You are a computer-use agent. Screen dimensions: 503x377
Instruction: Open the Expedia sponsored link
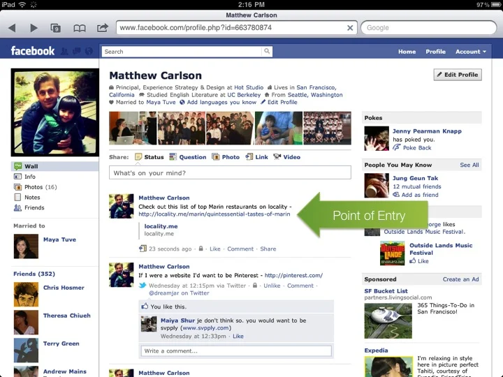[x=376, y=350]
